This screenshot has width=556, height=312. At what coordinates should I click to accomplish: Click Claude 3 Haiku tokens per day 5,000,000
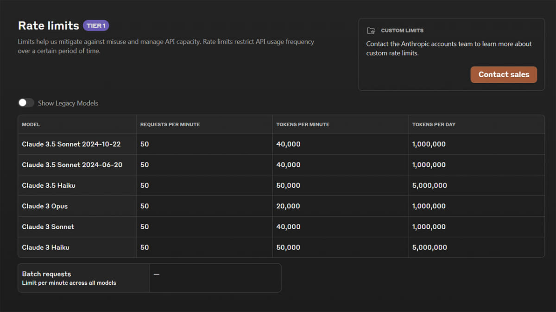coord(430,247)
